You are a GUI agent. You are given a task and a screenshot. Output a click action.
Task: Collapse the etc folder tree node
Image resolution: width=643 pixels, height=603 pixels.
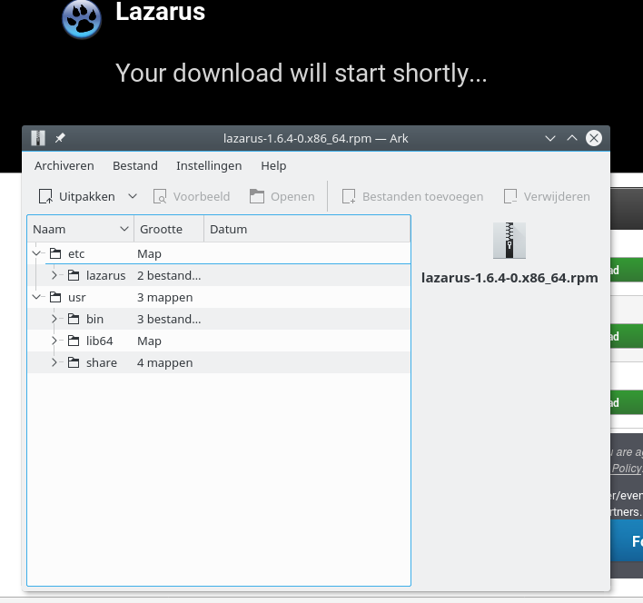pyautogui.click(x=36, y=253)
